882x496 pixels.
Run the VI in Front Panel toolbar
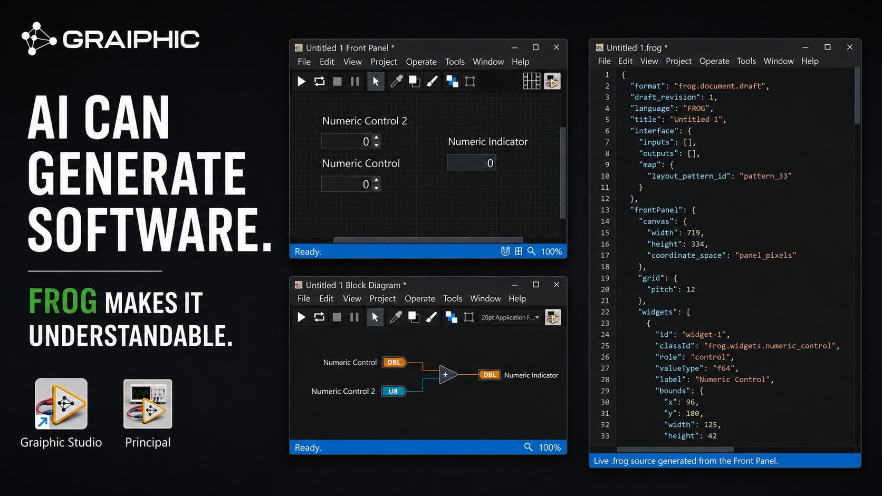coord(301,81)
